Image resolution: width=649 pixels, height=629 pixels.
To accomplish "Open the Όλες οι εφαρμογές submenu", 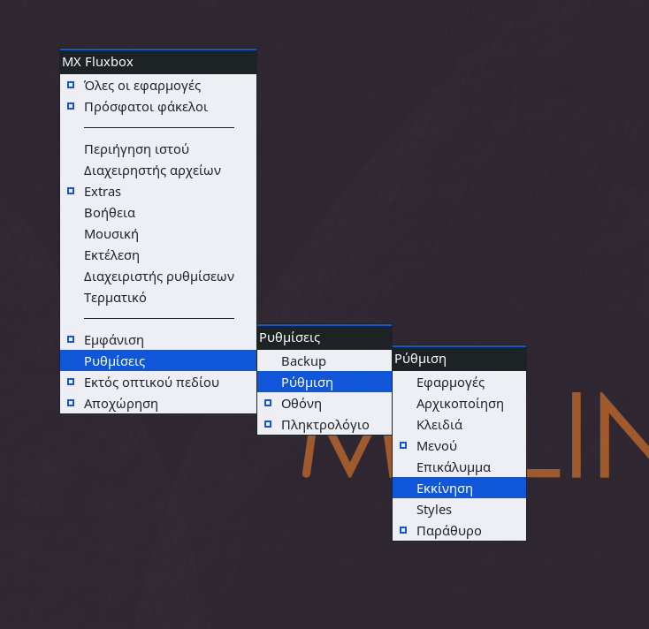I will pos(158,86).
